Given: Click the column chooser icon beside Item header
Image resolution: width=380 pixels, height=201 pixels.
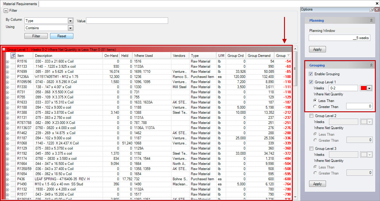Looking at the screenshot, I should point(13,56).
